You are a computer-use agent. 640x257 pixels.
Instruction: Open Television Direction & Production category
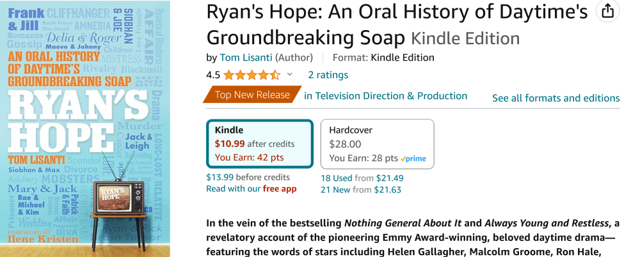coord(385,96)
